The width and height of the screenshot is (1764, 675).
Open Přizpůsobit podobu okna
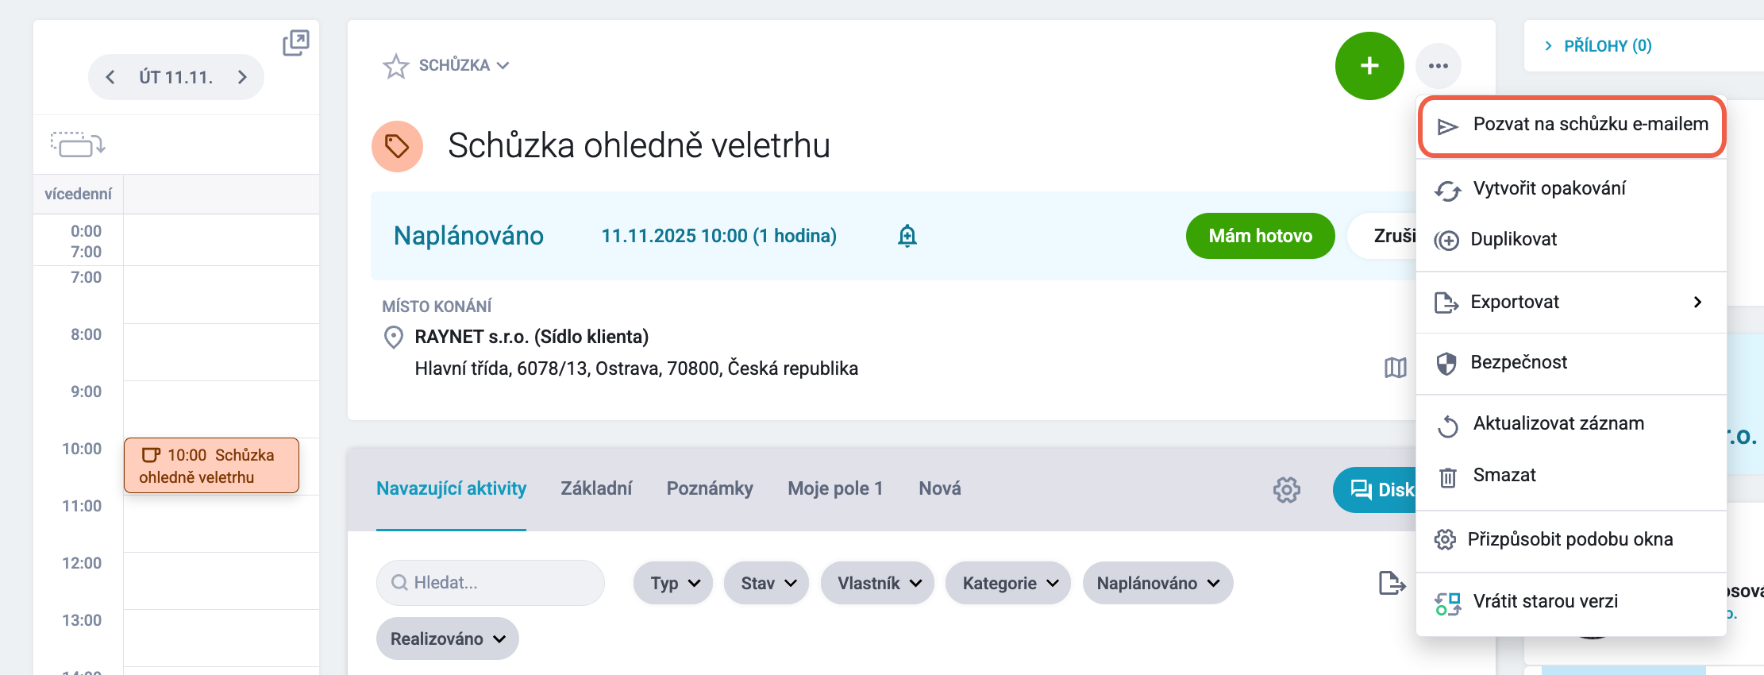click(x=1572, y=540)
